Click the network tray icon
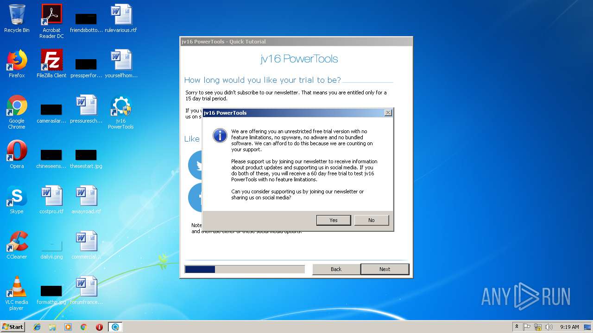The width and height of the screenshot is (593, 333). 538,327
